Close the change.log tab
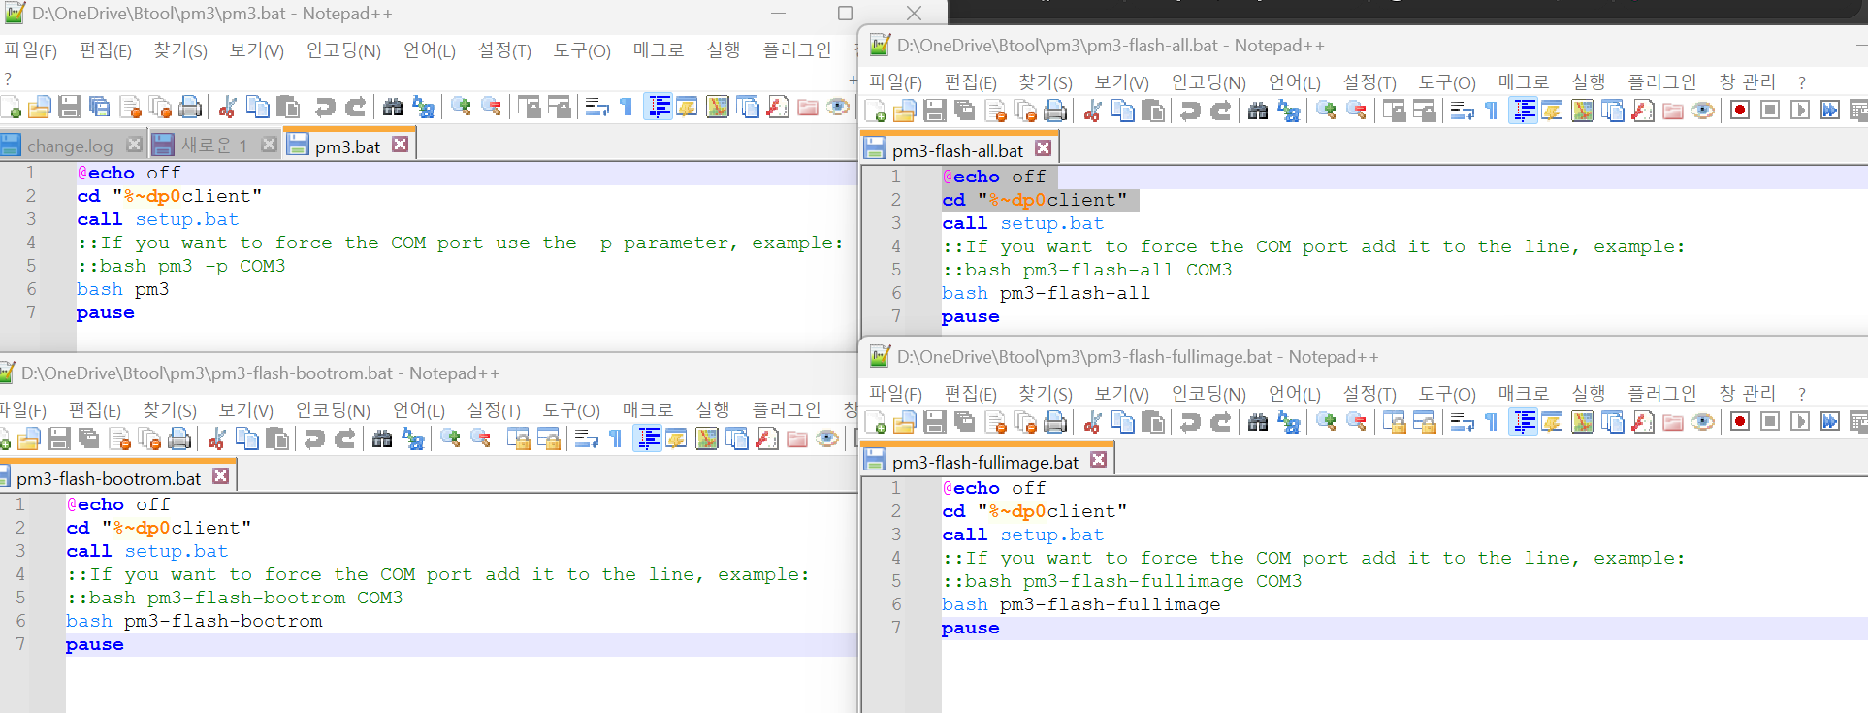The height and width of the screenshot is (713, 1868). click(x=134, y=145)
